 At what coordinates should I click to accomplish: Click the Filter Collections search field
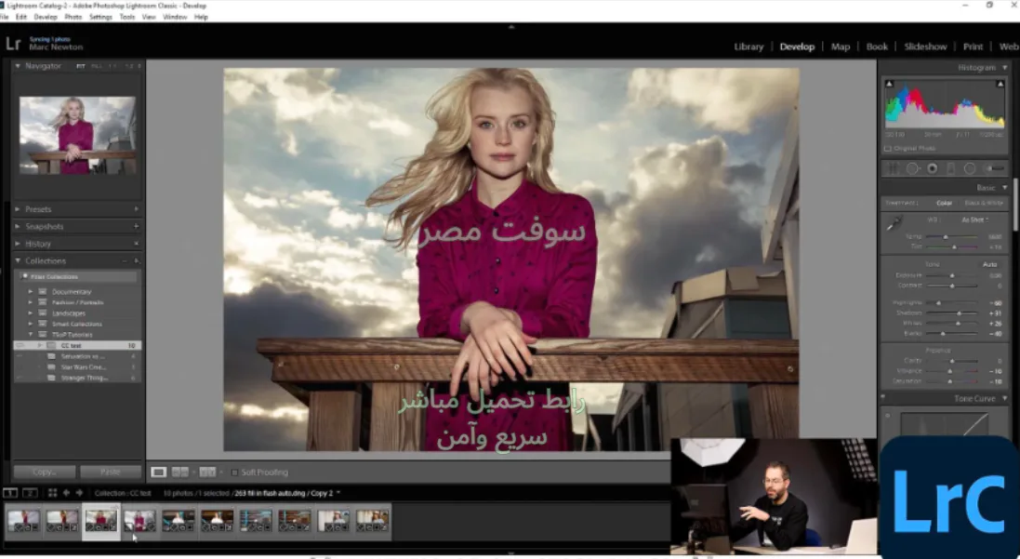pos(78,276)
